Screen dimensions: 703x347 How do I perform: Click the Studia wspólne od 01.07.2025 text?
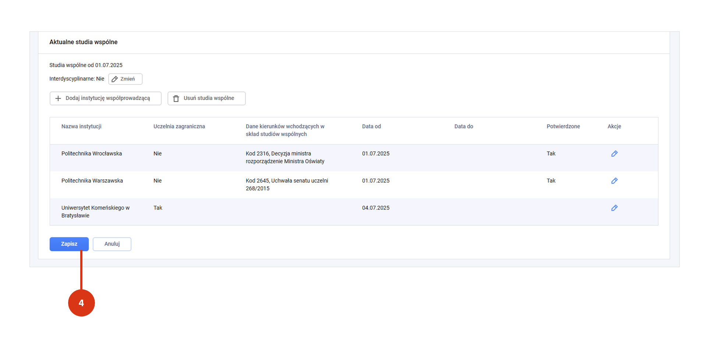(x=86, y=65)
